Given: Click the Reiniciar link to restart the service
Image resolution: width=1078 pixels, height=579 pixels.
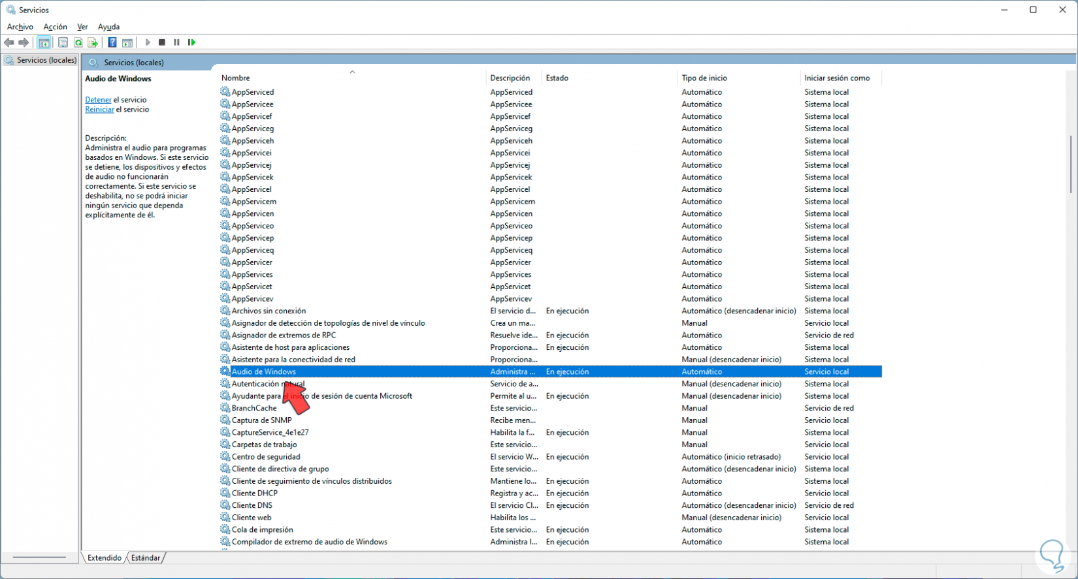Looking at the screenshot, I should (99, 110).
